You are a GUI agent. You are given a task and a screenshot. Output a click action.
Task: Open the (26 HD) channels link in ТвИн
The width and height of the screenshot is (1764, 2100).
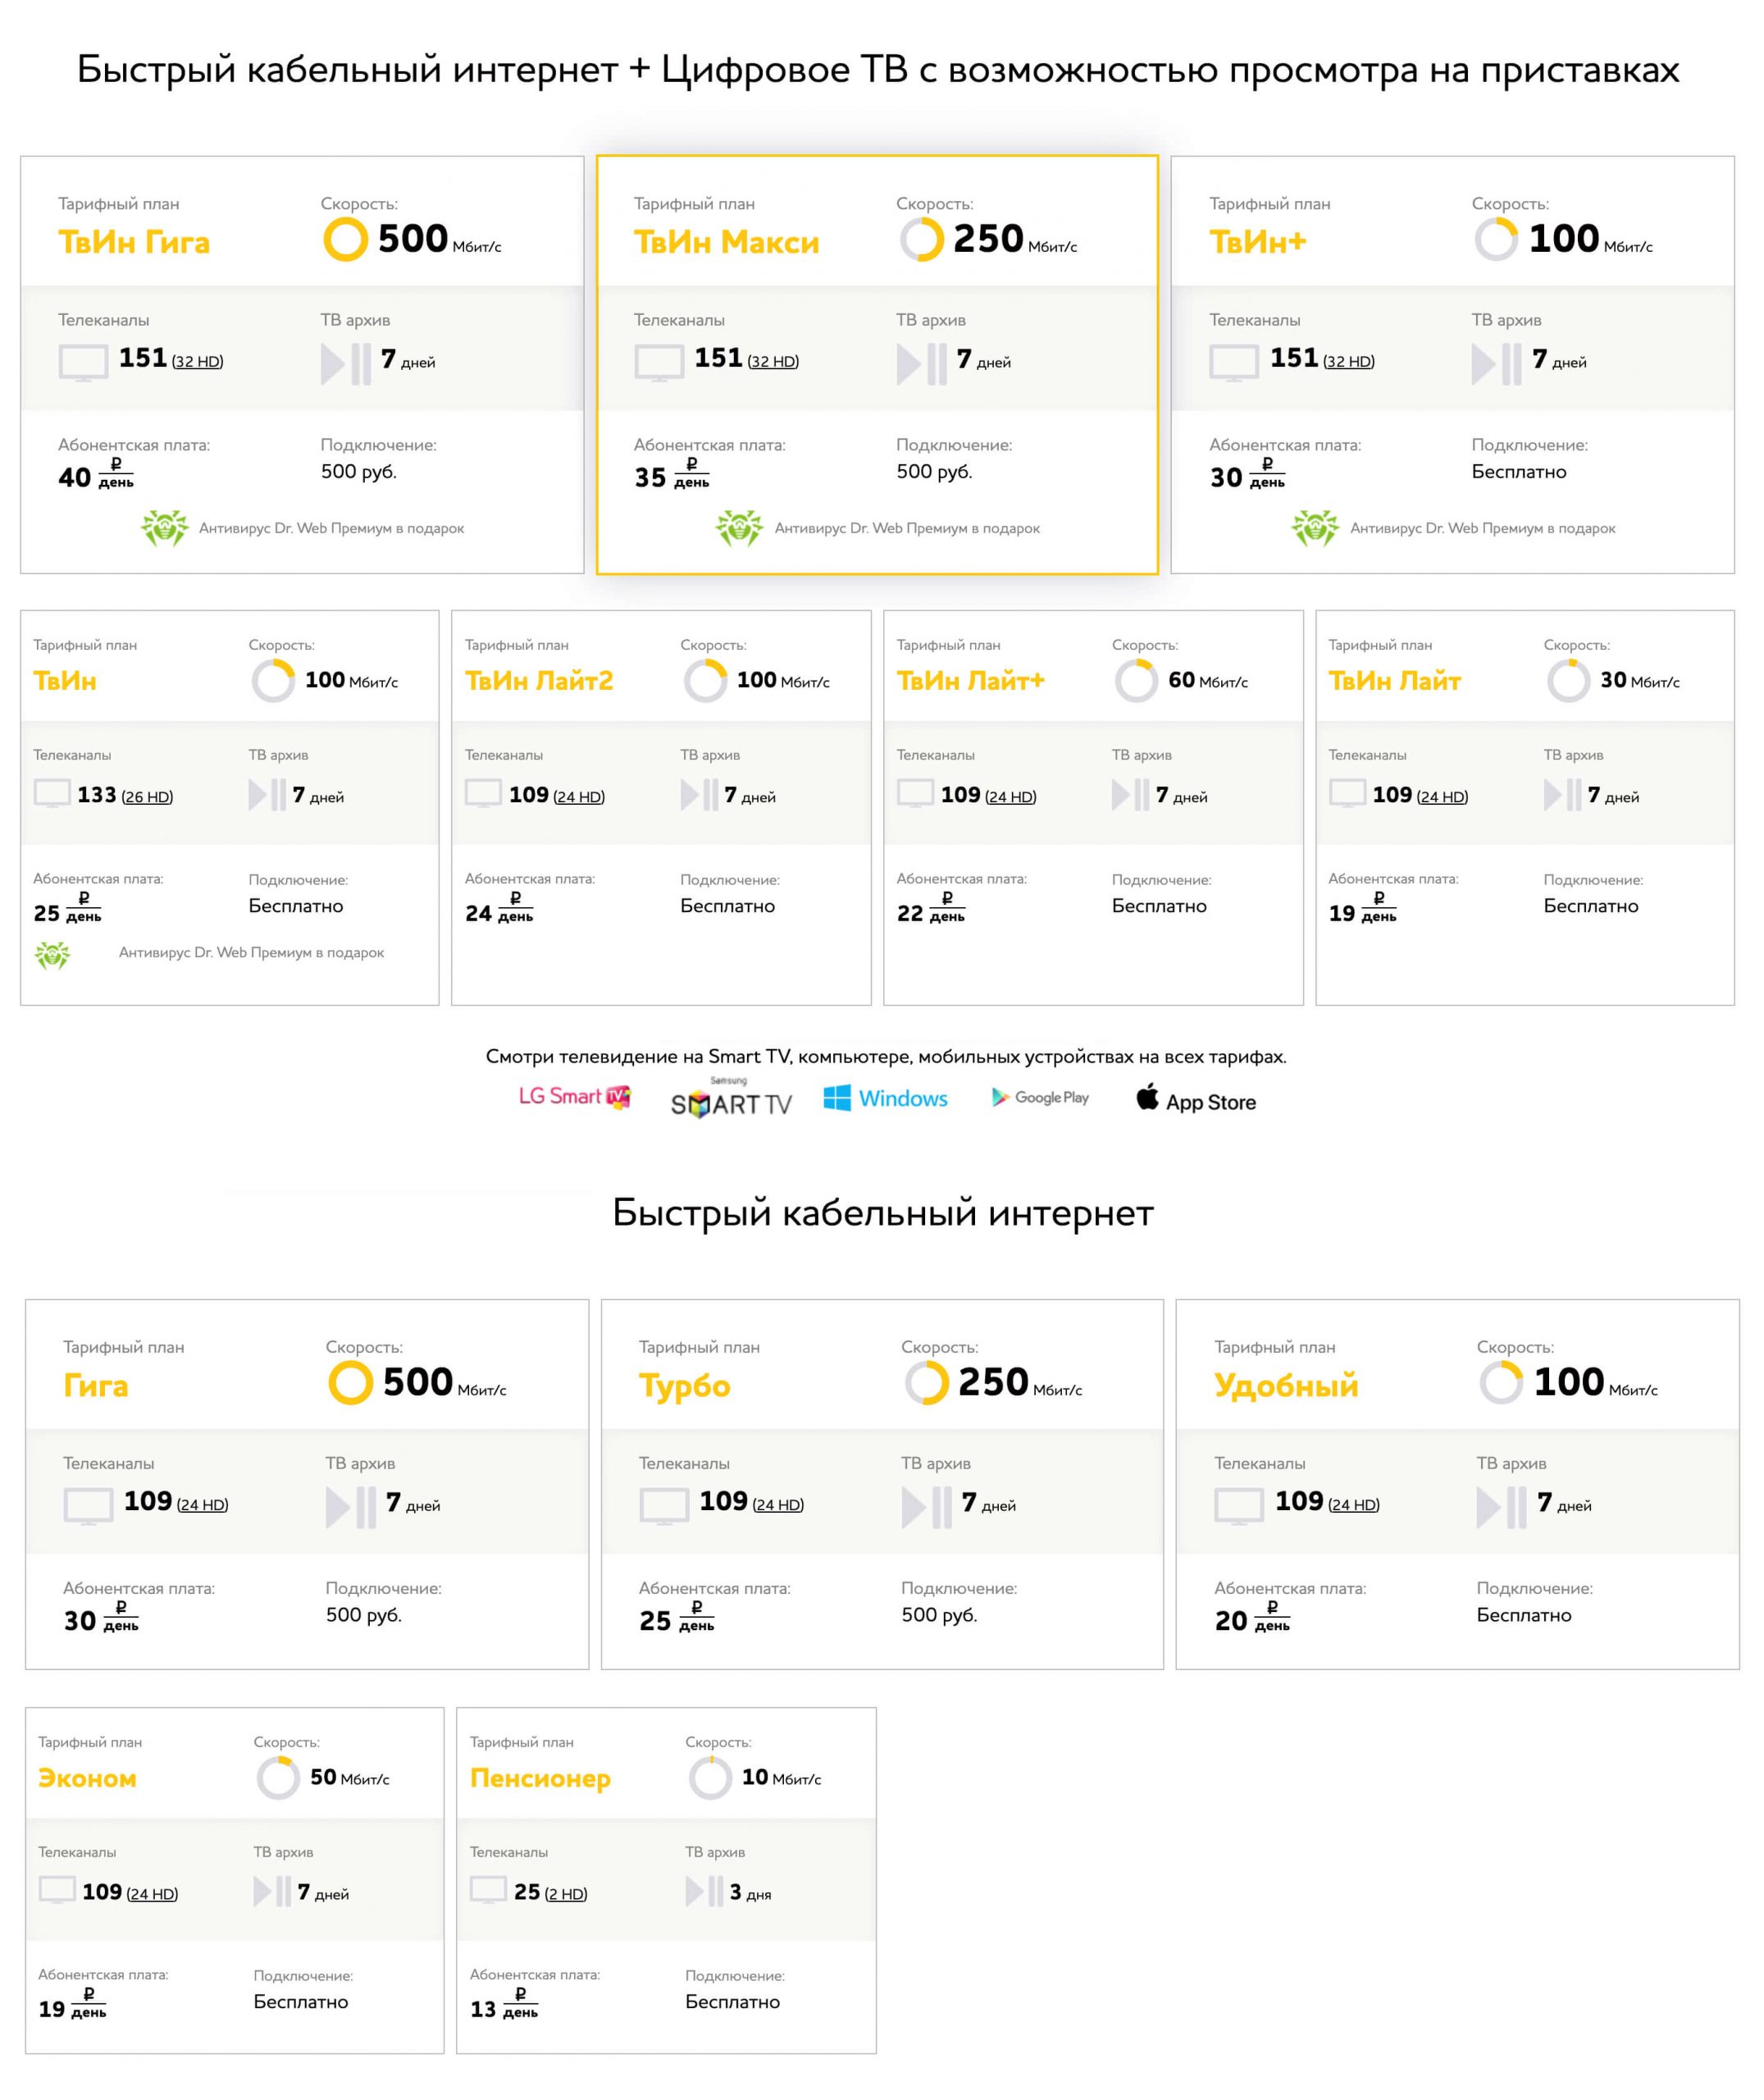click(147, 797)
